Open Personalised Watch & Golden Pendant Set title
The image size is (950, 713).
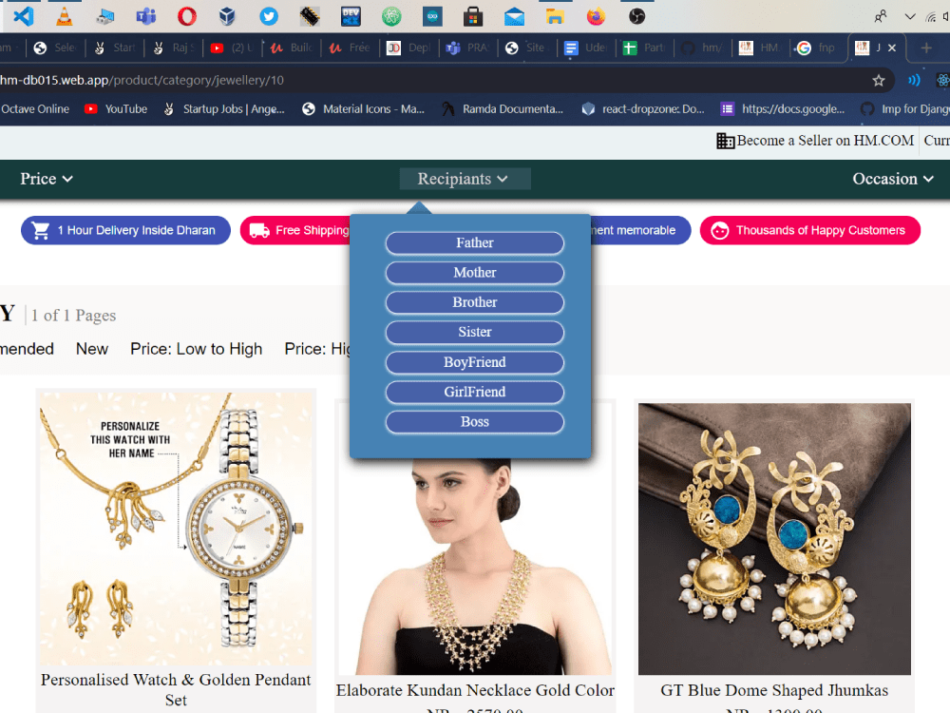point(176,690)
